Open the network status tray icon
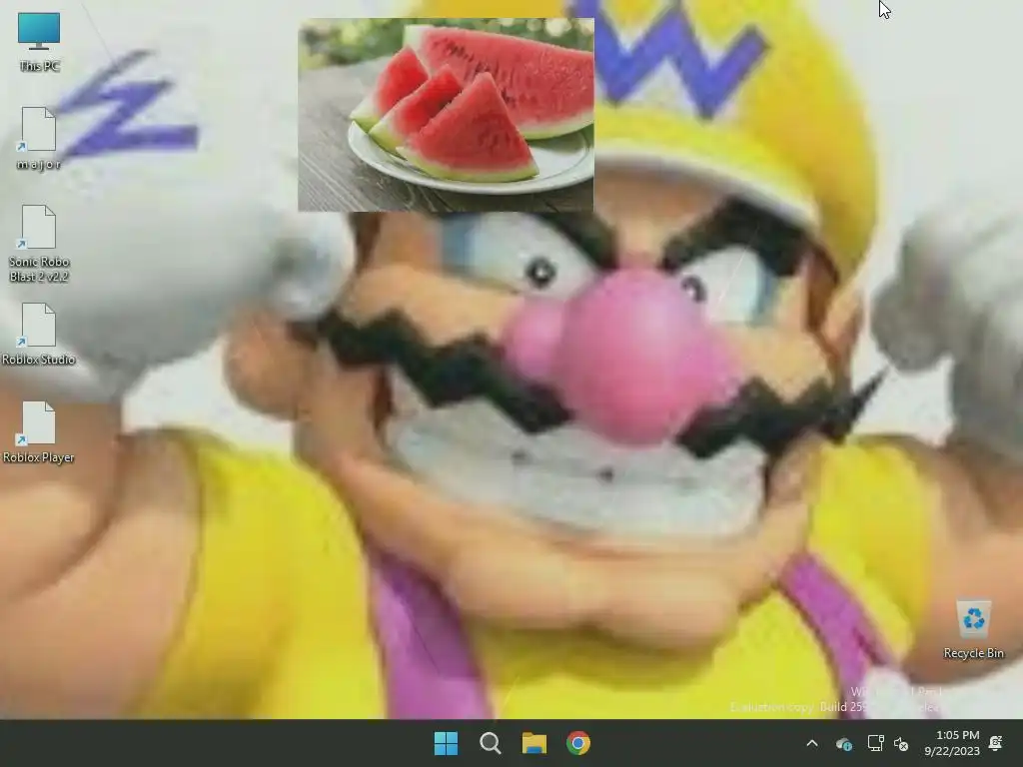1023x767 pixels. coord(875,743)
